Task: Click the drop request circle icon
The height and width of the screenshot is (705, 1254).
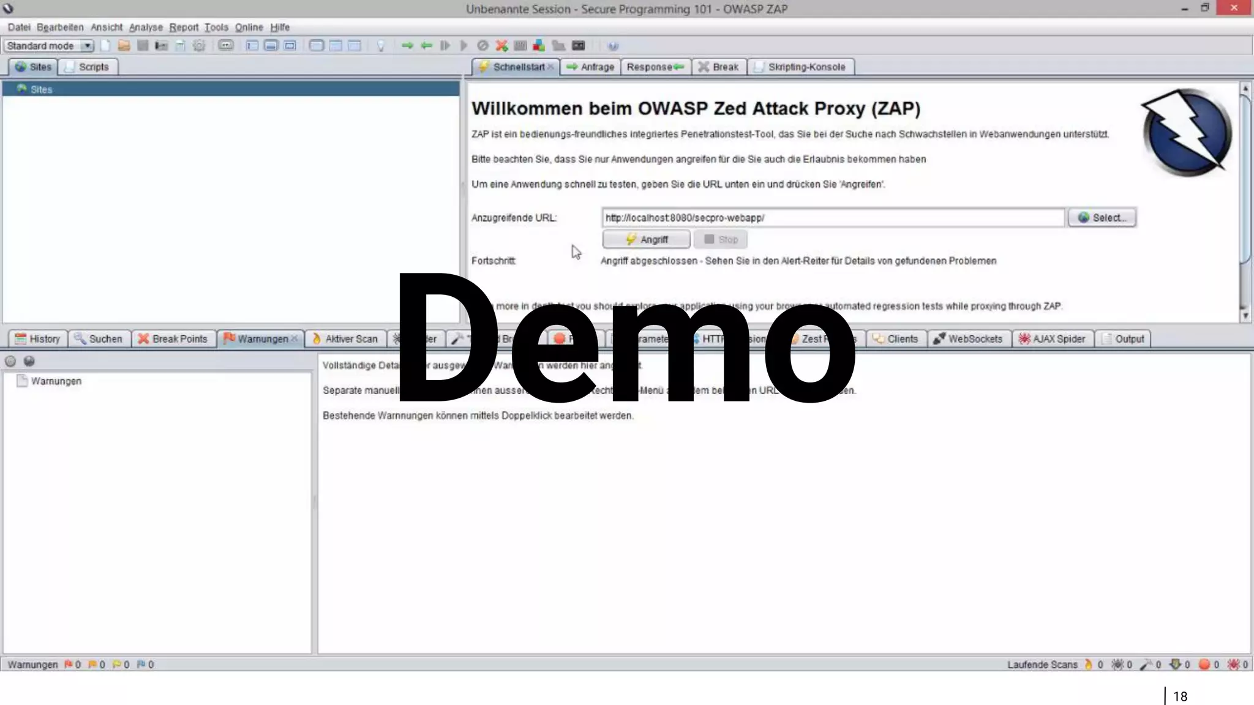Action: point(482,46)
